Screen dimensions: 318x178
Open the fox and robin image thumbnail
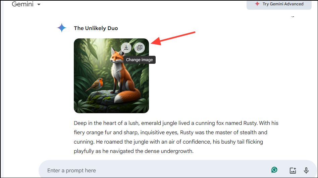111,76
